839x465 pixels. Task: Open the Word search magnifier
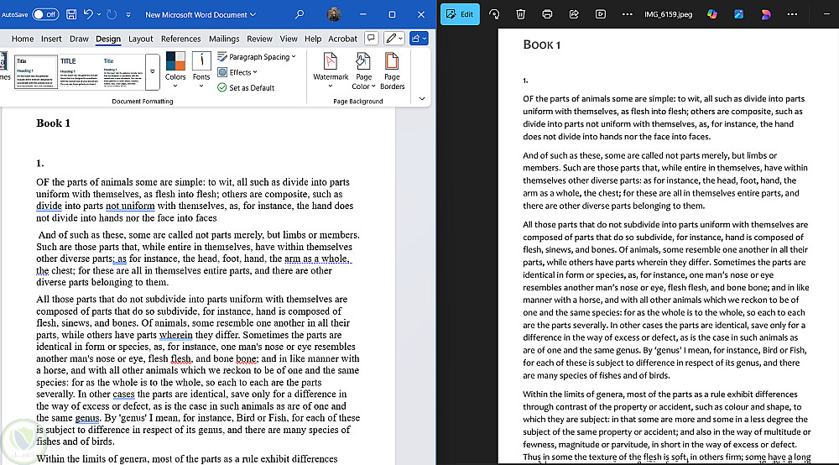[x=300, y=14]
